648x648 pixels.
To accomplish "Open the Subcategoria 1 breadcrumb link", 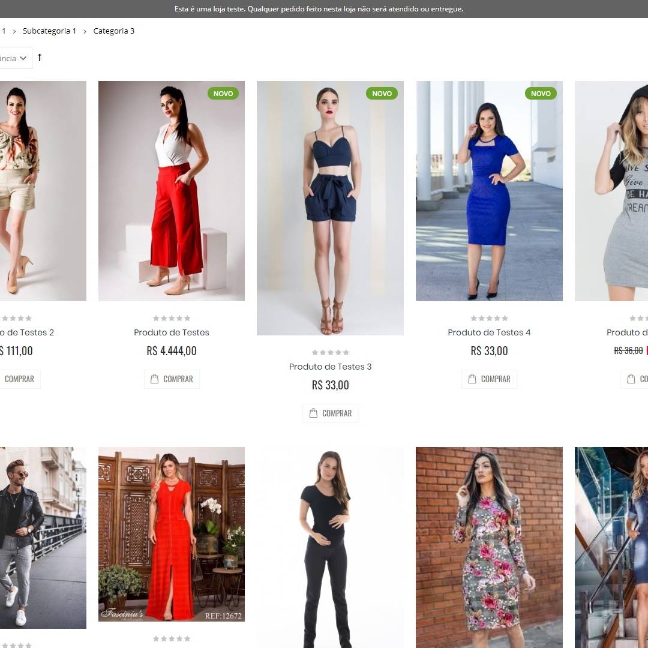I will click(50, 31).
